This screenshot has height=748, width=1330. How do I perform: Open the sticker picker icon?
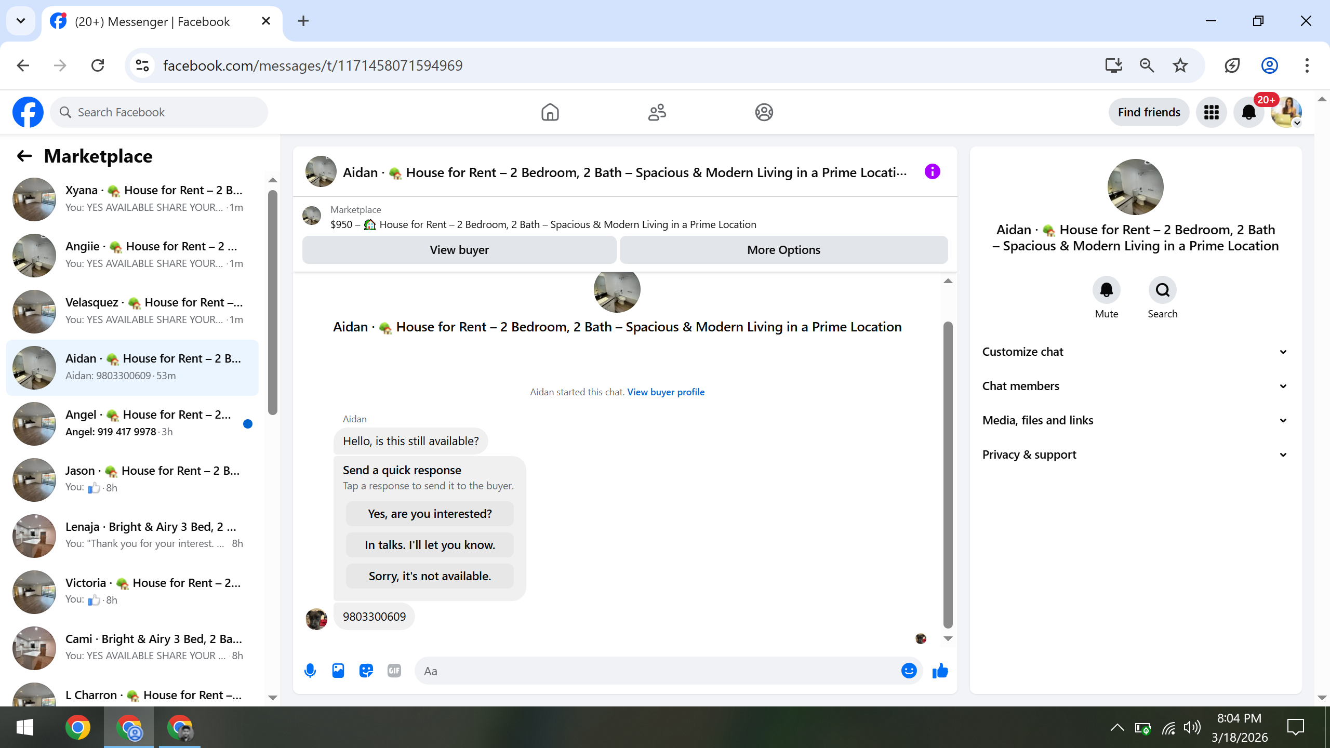click(366, 671)
